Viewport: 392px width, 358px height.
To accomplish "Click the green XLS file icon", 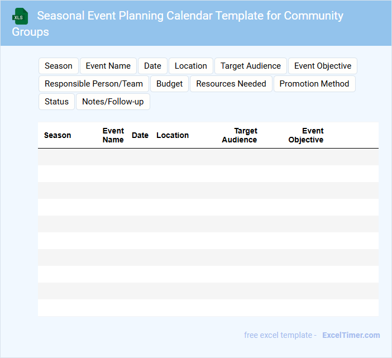I will [20, 16].
